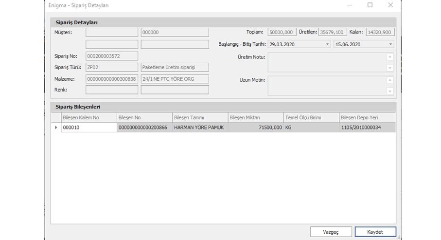Viewport: 441px width, 240px height.
Task: Click the Bileşen Tanımı column header
Action: click(200, 118)
